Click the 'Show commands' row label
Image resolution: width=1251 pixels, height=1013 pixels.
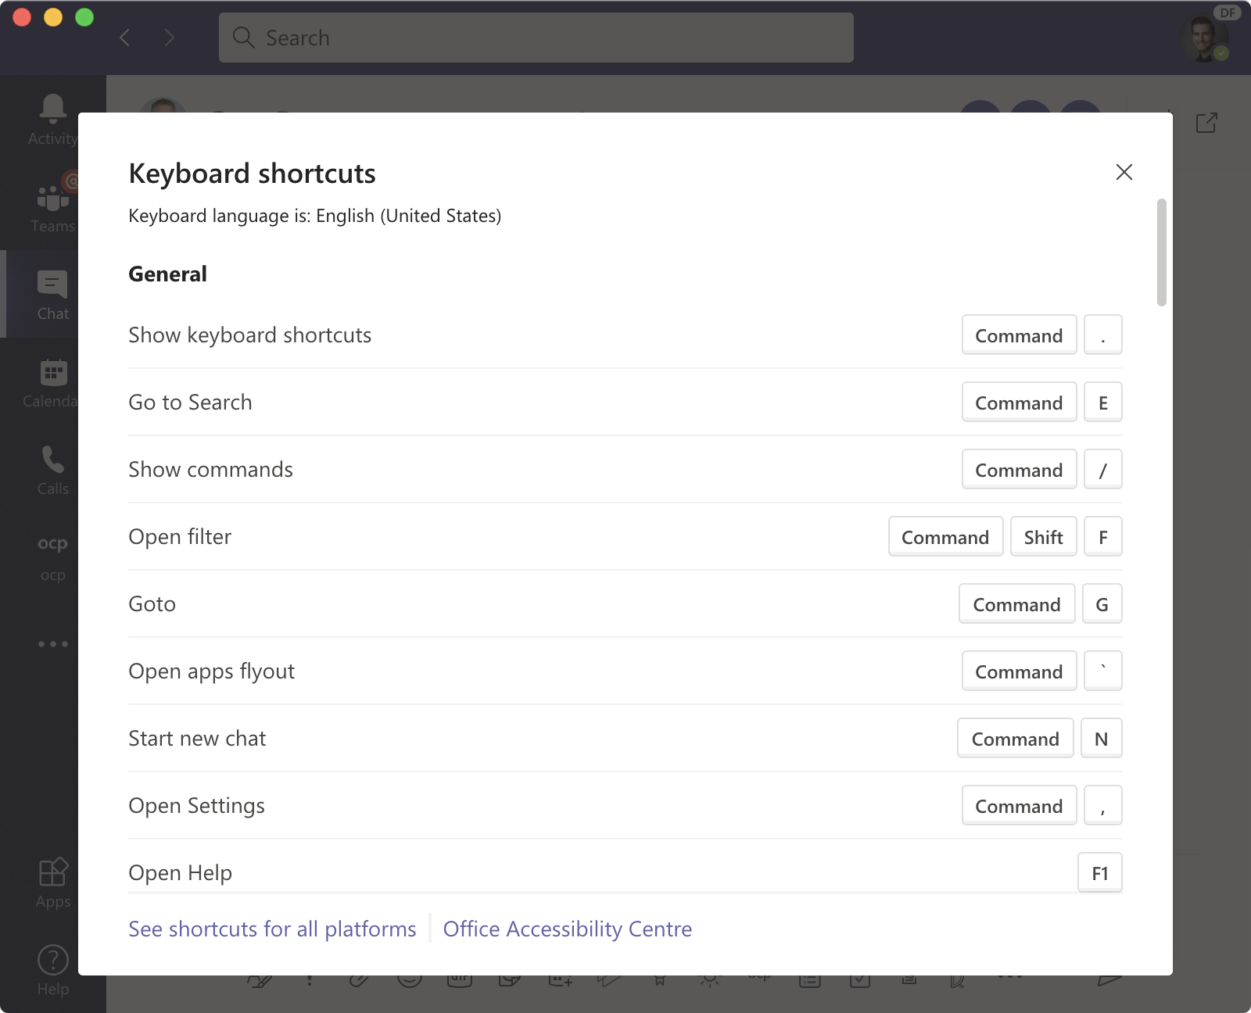coord(210,469)
